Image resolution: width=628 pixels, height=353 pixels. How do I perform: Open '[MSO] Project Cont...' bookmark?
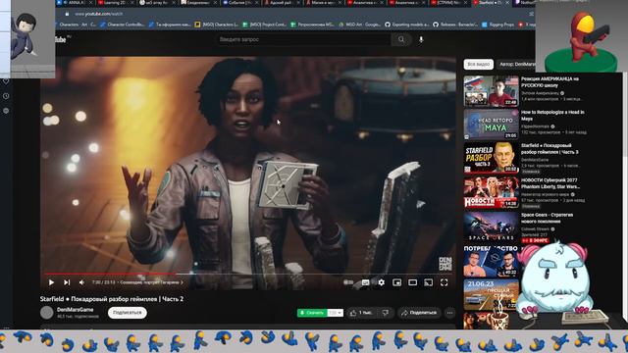pyautogui.click(x=264, y=25)
